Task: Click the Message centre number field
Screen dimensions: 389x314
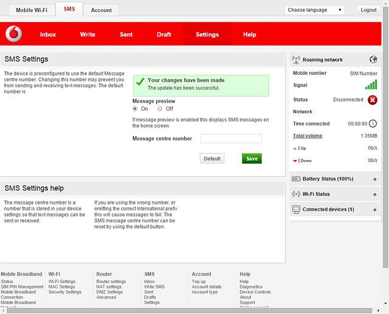Action: point(231,139)
